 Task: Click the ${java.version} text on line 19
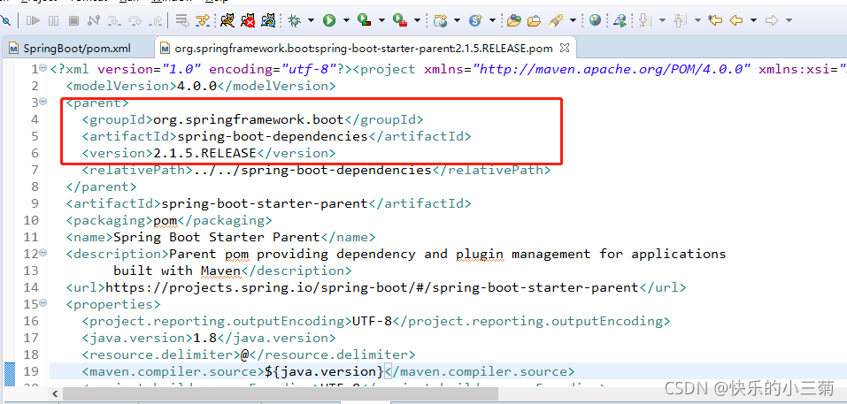324,371
